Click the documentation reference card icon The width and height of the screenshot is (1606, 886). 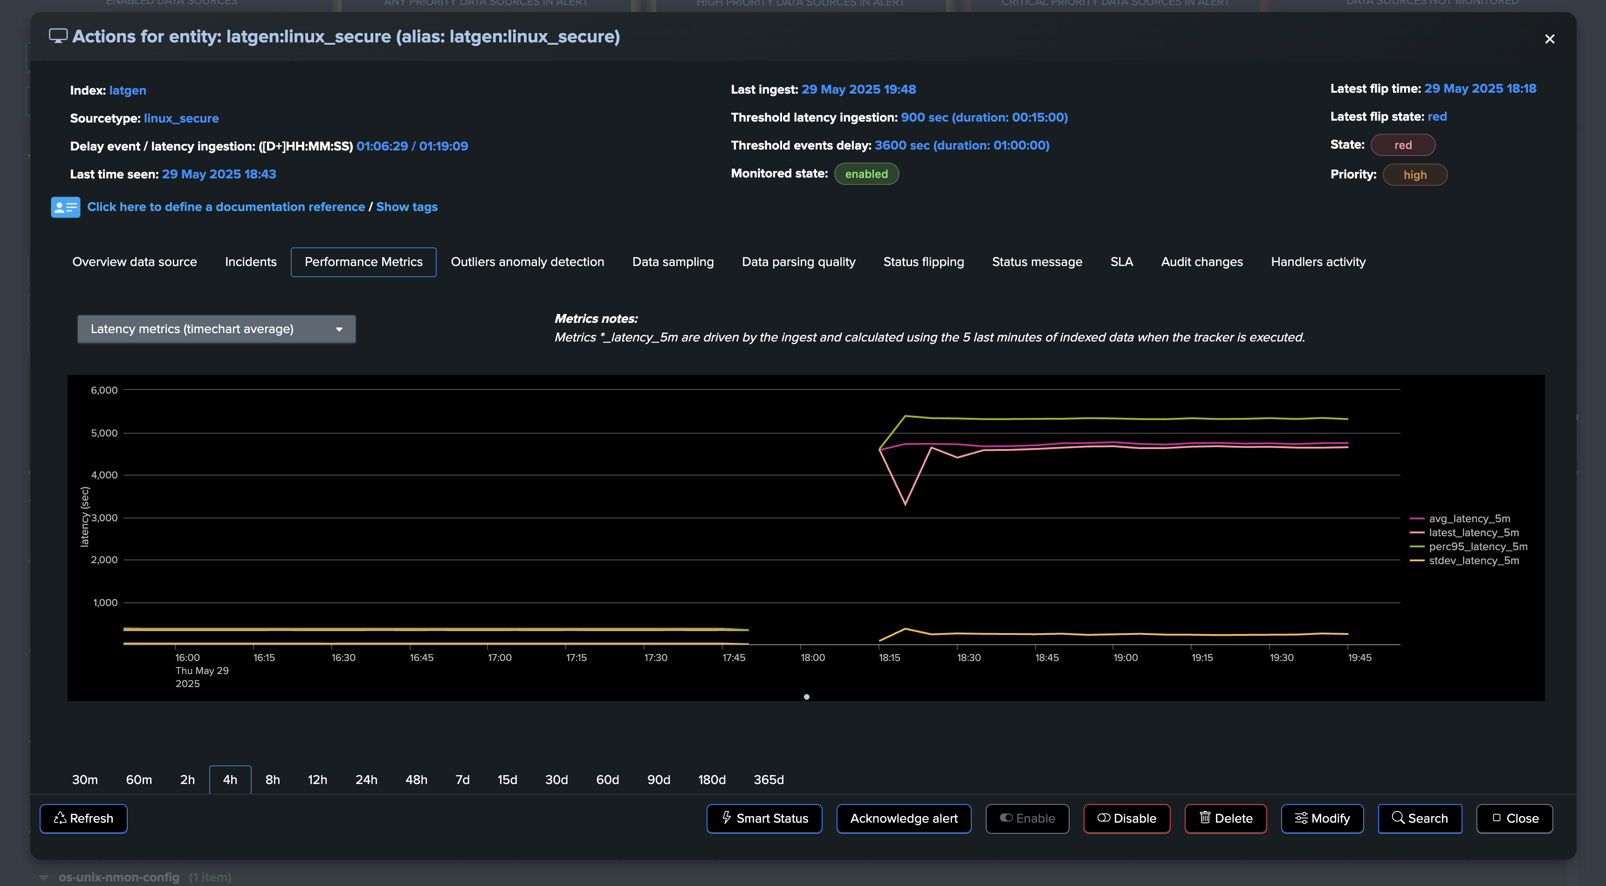point(65,207)
